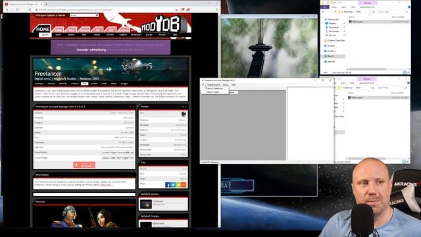Screen dimensions: 421x237
Task: Open address history dropdown in top Explorer
Action: (x=371, y=12)
